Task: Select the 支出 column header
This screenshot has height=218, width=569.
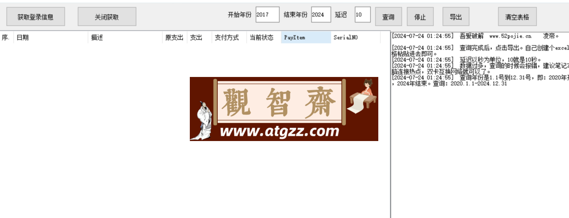Action: (x=200, y=38)
